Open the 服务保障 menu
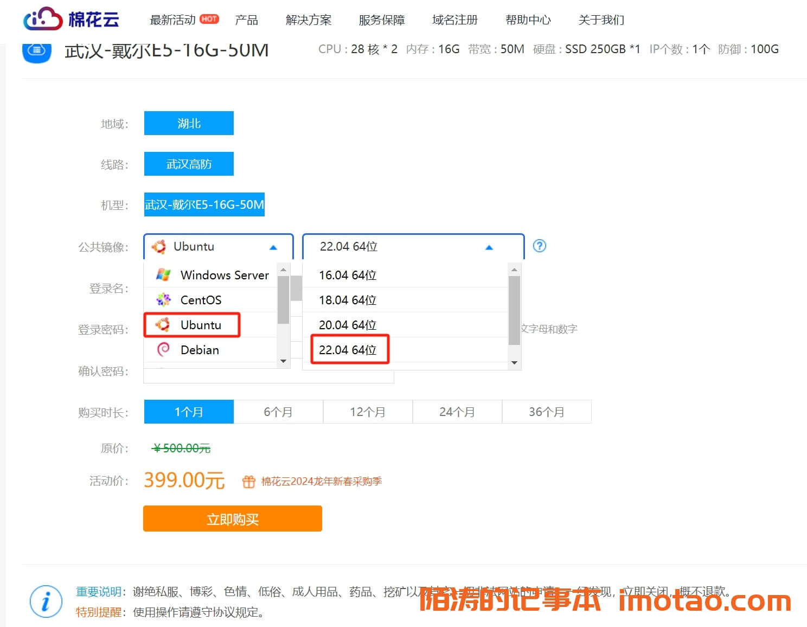The image size is (807, 627). click(382, 20)
